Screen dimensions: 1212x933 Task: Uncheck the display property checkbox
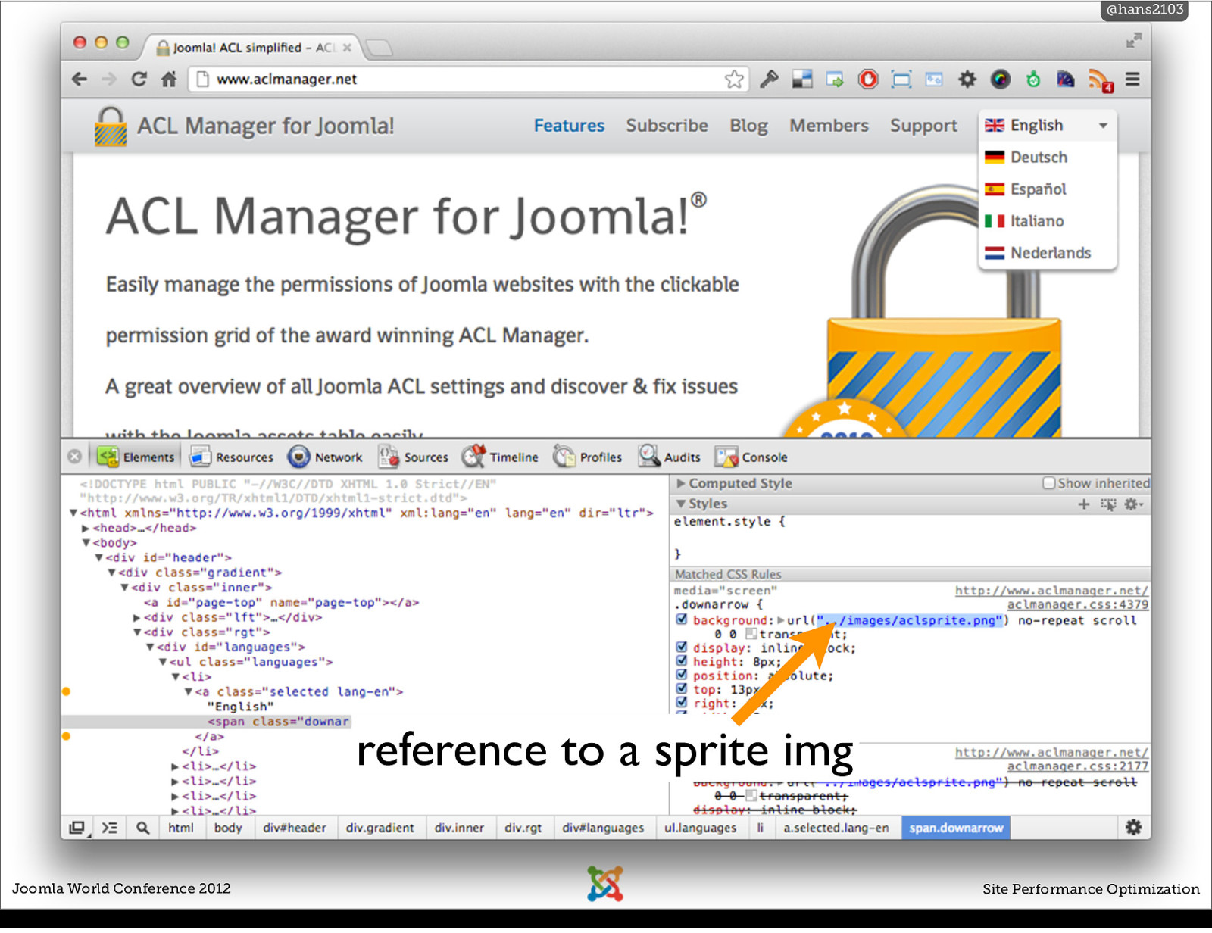[x=681, y=647]
